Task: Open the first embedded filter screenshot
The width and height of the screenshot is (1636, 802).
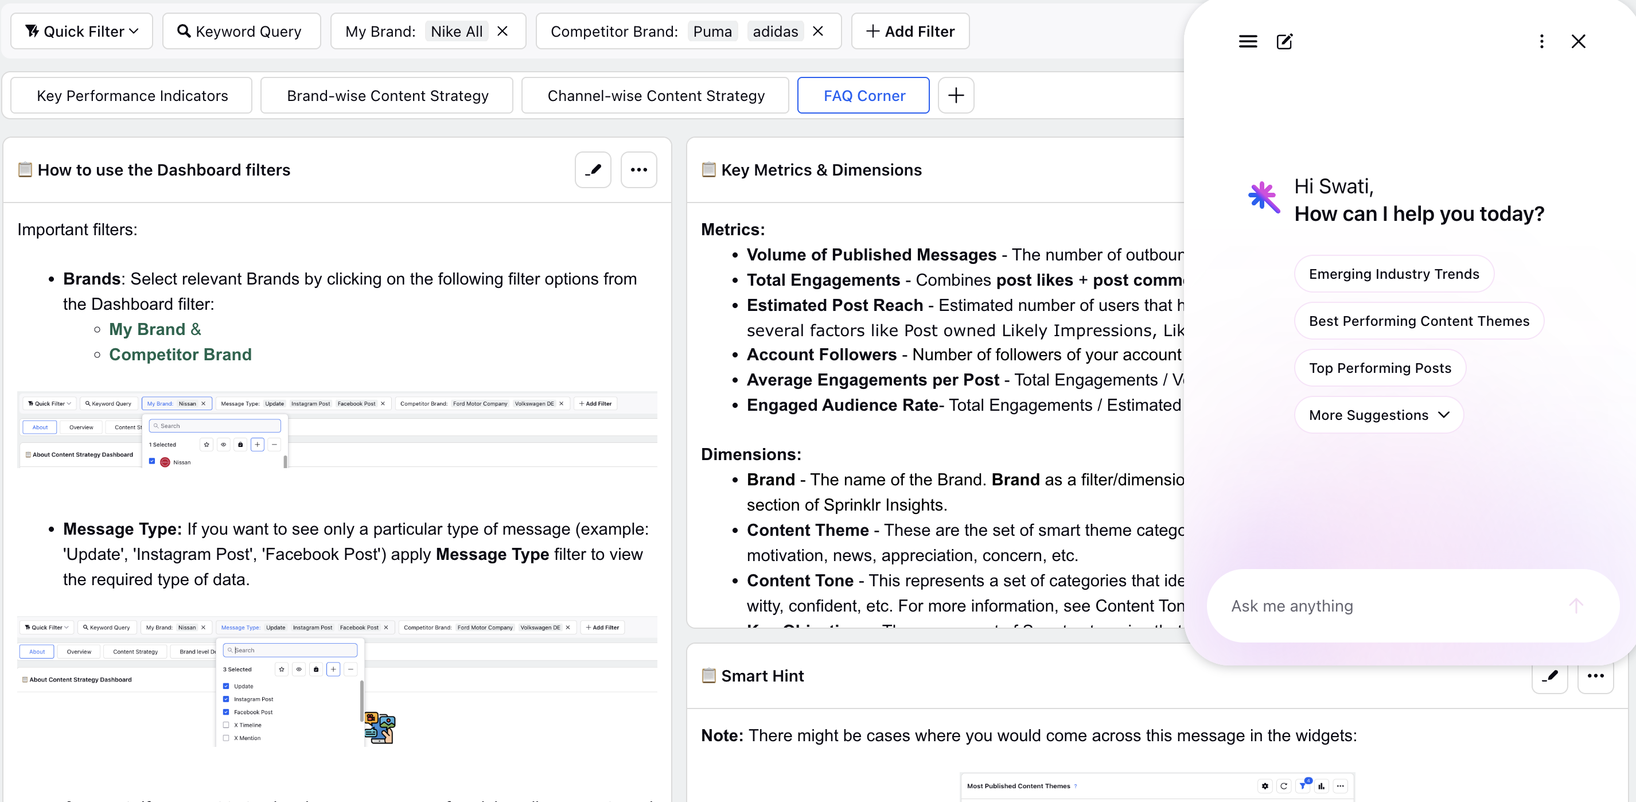Action: click(337, 430)
